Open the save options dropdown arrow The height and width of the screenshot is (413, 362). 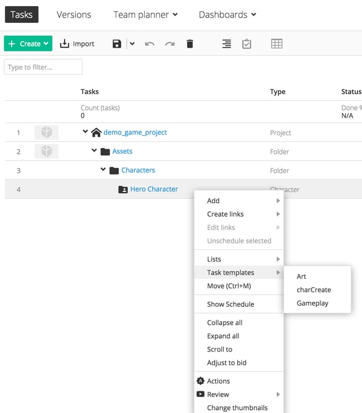coord(132,44)
